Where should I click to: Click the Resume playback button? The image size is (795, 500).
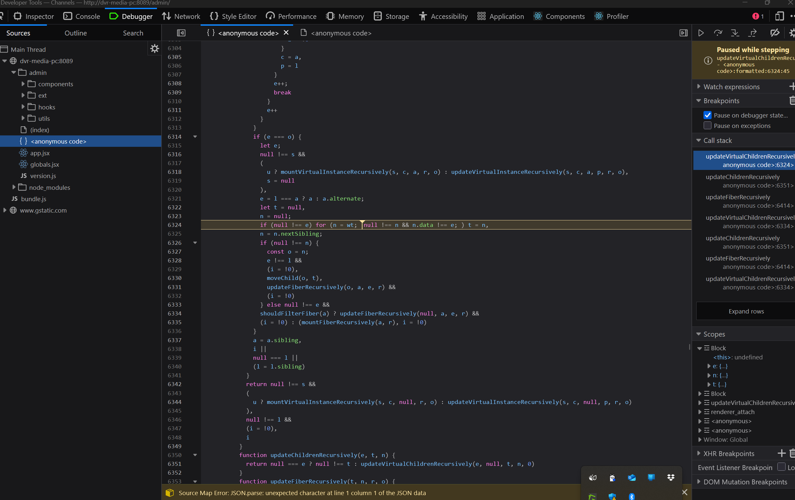click(x=701, y=33)
